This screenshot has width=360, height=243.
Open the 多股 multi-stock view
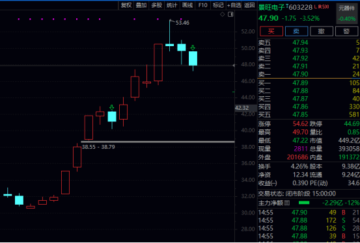pyautogui.click(x=157, y=5)
